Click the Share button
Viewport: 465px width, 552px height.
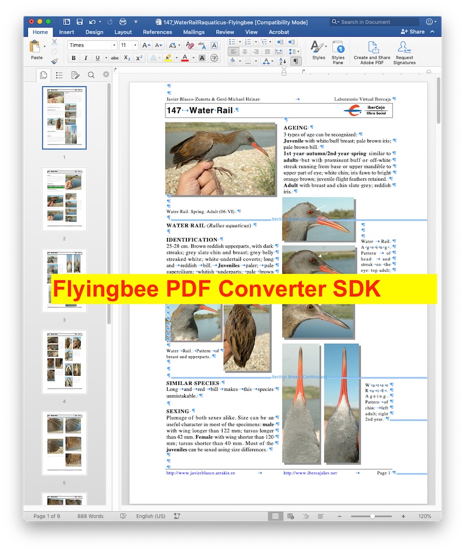pyautogui.click(x=413, y=32)
